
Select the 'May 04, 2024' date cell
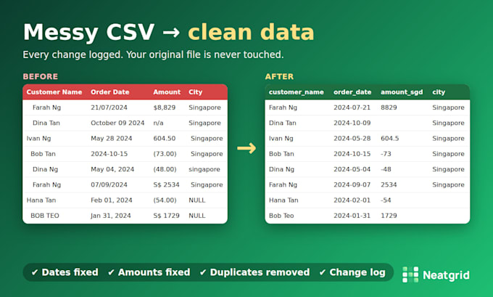pos(112,169)
